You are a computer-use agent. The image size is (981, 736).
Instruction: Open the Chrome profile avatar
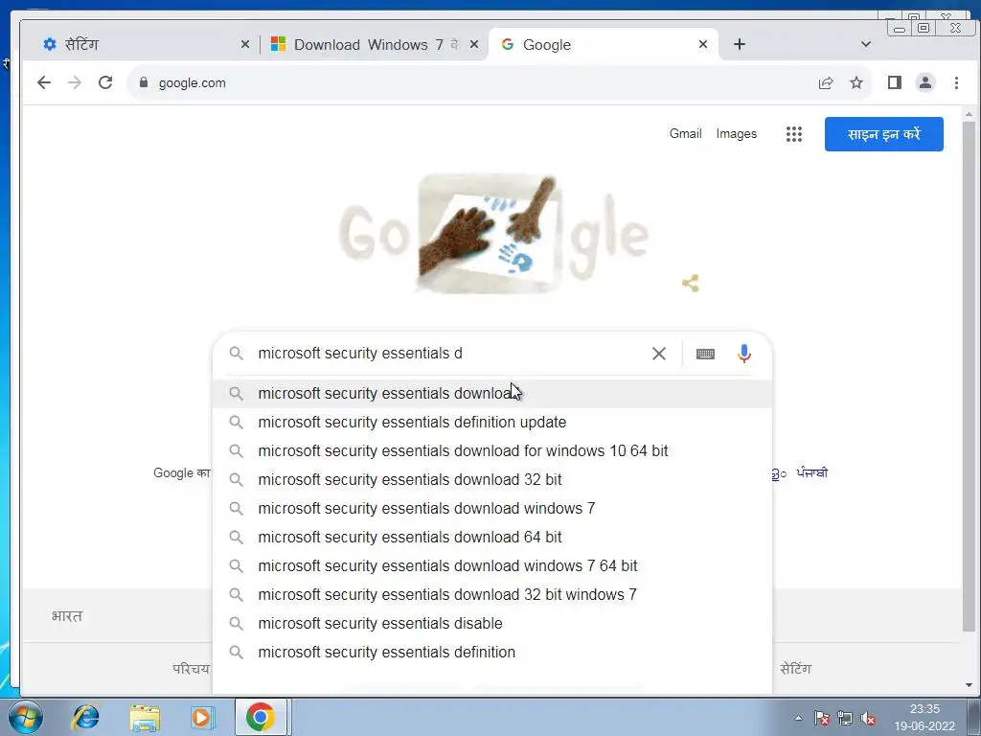click(x=925, y=82)
